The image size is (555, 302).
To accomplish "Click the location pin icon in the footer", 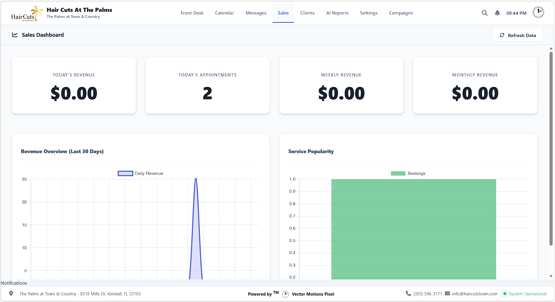I will point(11,294).
